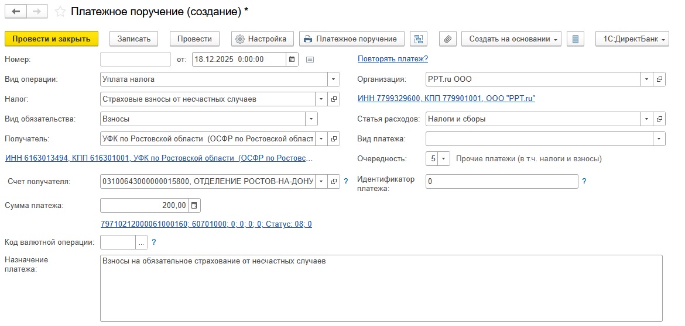Click the Код валютной операции input
685x326 pixels.
118,242
